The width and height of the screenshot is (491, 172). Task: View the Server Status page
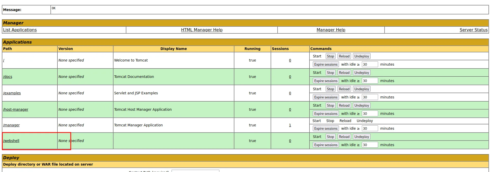tap(473, 30)
